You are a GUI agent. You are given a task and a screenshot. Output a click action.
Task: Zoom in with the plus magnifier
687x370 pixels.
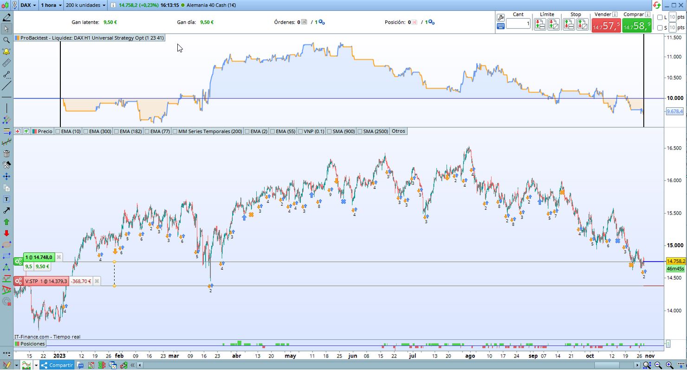(x=669, y=365)
